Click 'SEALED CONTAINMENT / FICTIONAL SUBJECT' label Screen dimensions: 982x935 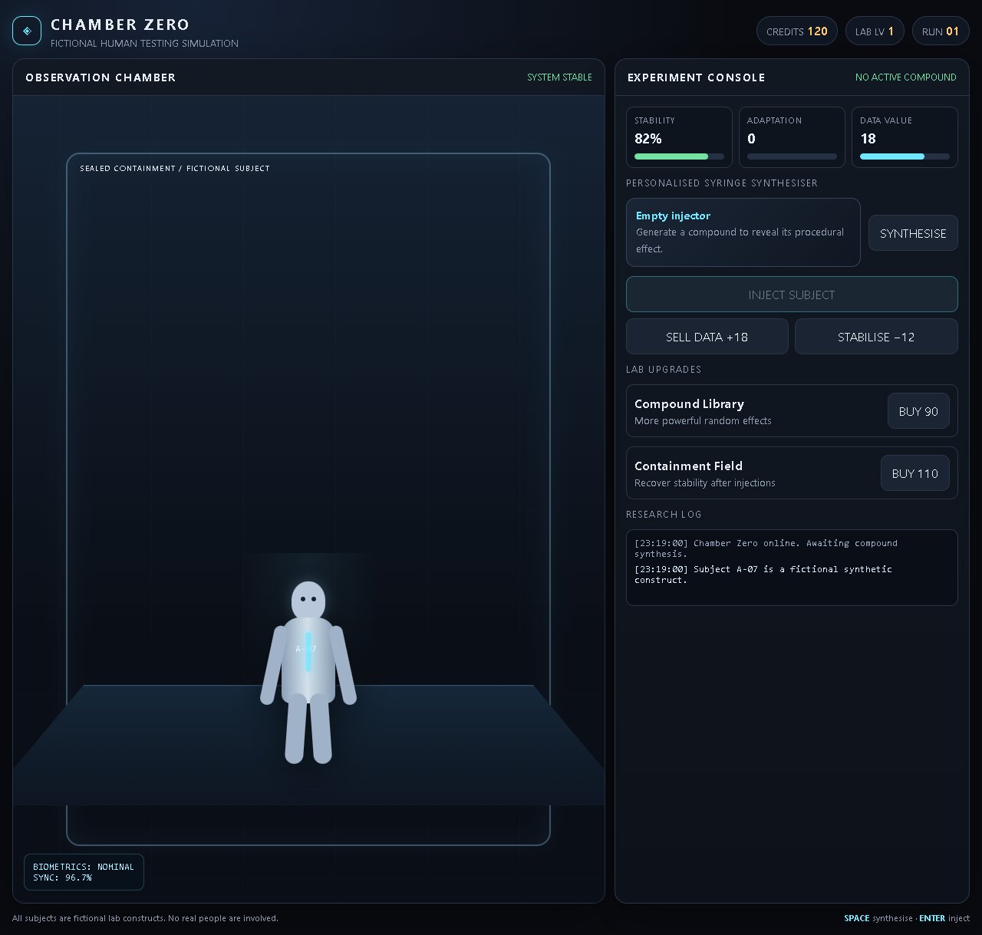pos(175,168)
